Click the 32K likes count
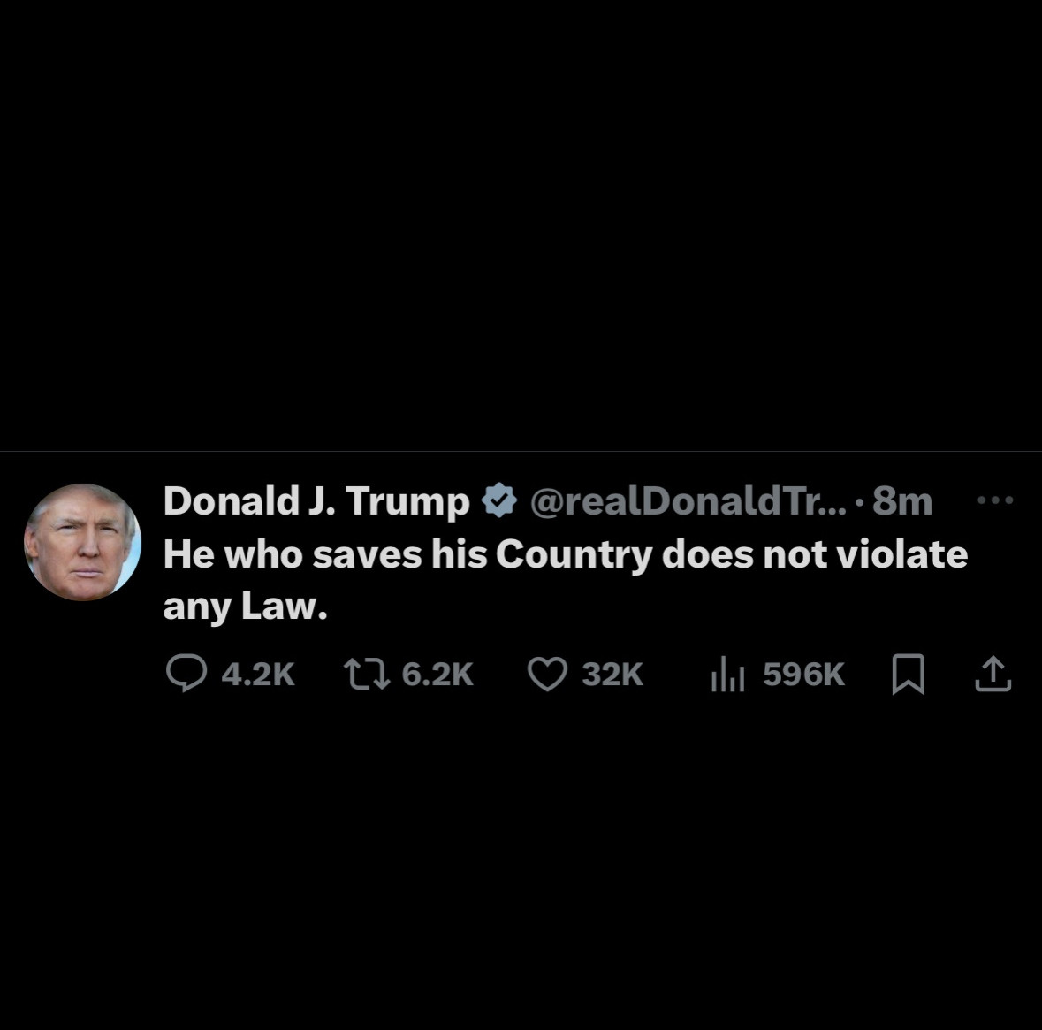 612,675
